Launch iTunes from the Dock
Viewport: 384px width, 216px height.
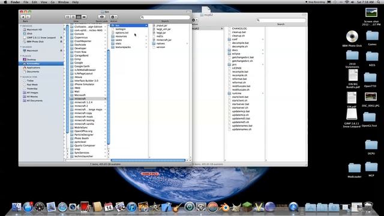click(x=131, y=207)
